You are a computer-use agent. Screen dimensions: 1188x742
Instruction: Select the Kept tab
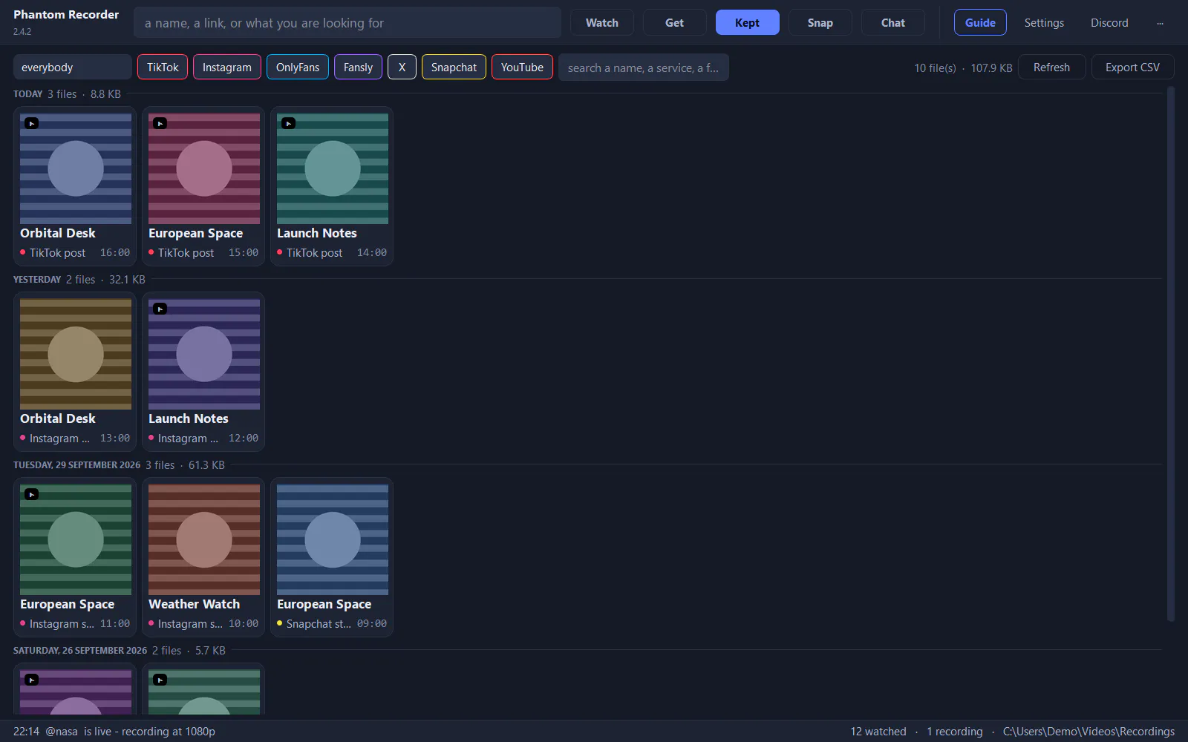tap(747, 23)
